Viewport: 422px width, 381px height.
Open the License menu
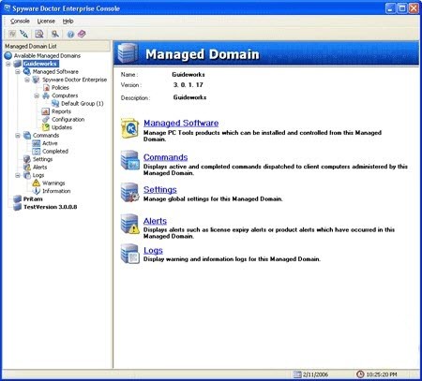point(46,22)
